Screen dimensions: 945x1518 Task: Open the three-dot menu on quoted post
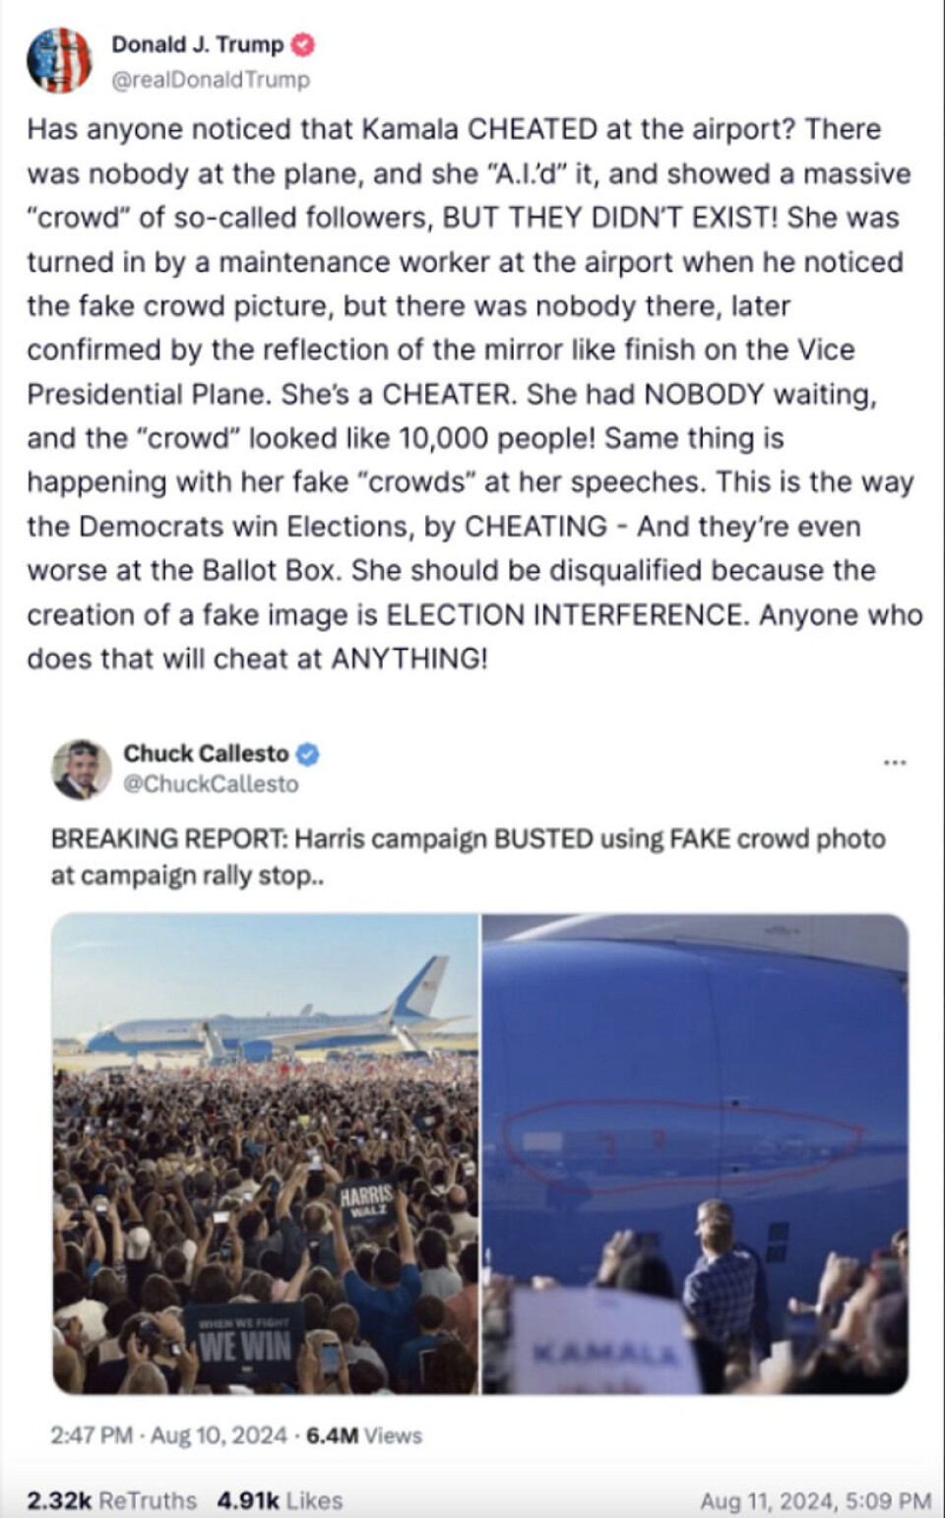[894, 762]
